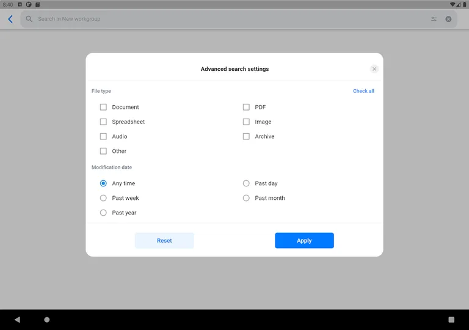The height and width of the screenshot is (330, 469).
Task: Click the Apply button
Action: point(304,240)
